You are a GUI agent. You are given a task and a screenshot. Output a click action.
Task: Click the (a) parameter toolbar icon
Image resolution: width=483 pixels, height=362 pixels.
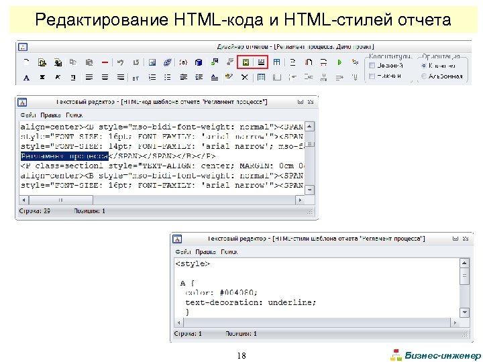pos(183,62)
